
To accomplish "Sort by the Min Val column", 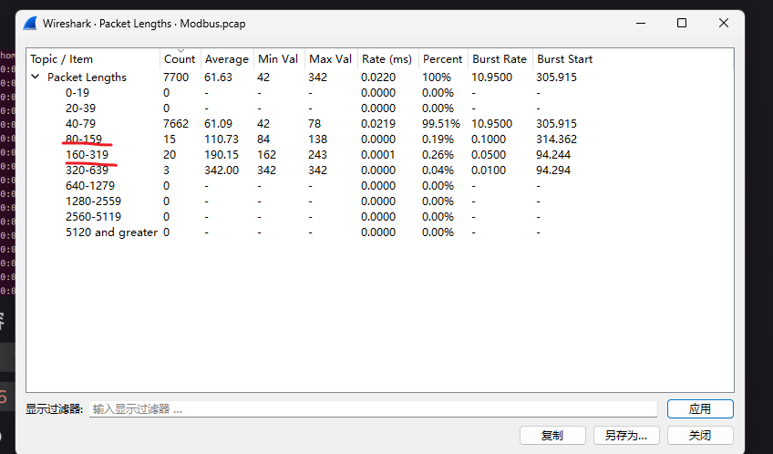I will 279,59.
